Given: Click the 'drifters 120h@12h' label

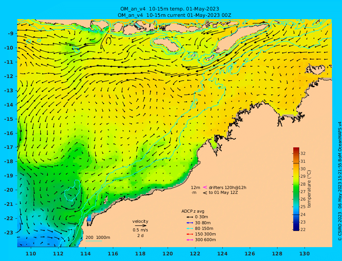Looking at the screenshot, I should [228, 187].
